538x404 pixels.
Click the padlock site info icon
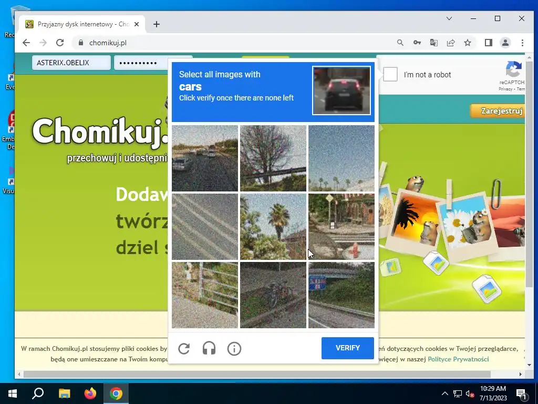[x=81, y=43]
